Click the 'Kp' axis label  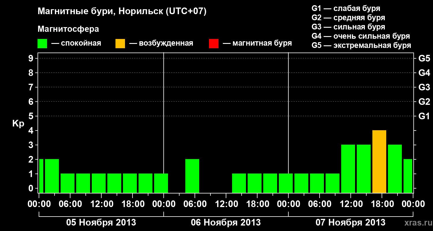[x=18, y=124]
